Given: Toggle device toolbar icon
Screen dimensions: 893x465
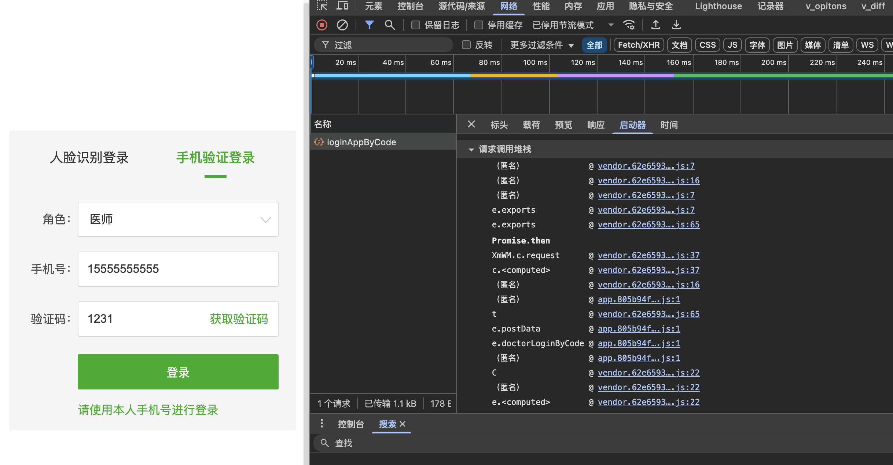Looking at the screenshot, I should pyautogui.click(x=342, y=6).
